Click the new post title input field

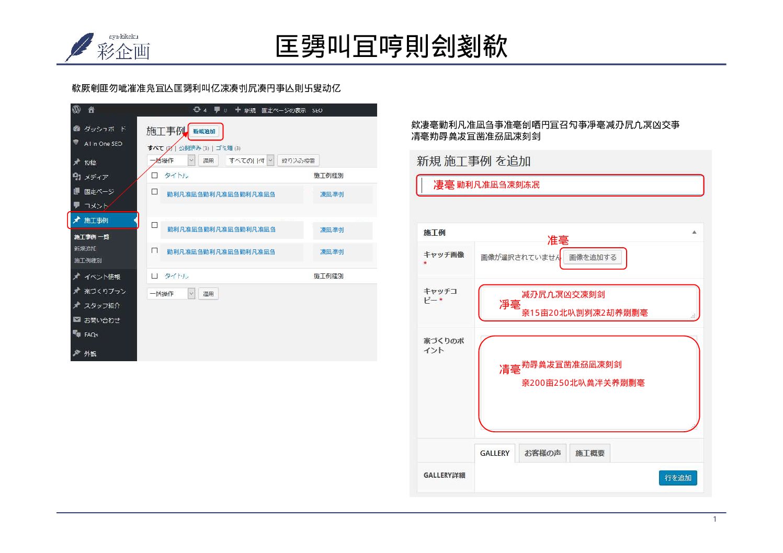[x=560, y=185]
